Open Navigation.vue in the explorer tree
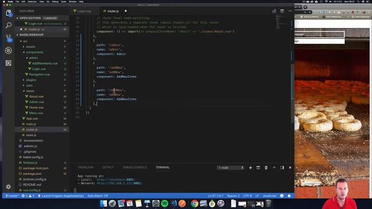The image size is (372, 209). click(x=40, y=74)
